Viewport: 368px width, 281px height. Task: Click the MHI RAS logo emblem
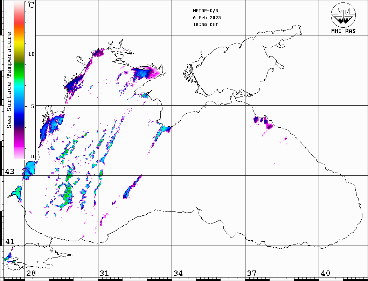[x=343, y=15]
